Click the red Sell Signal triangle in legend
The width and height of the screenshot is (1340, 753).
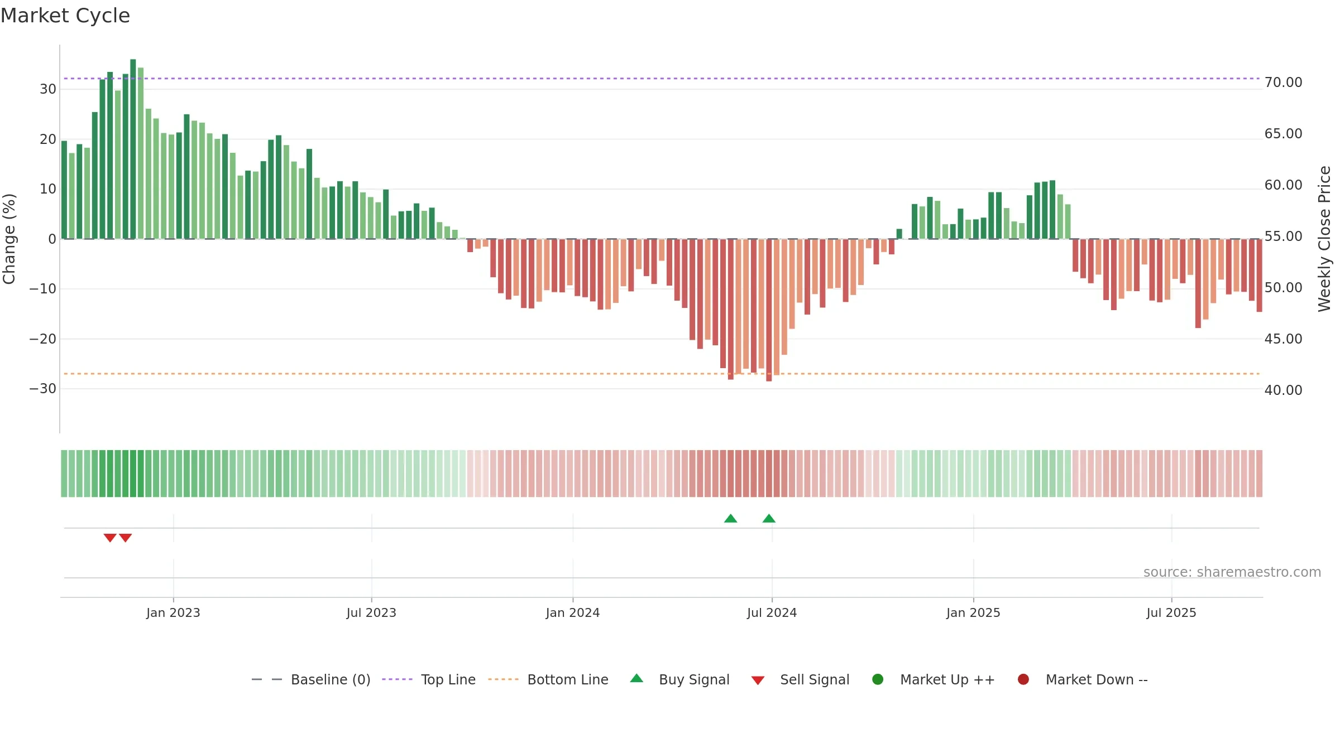click(758, 680)
